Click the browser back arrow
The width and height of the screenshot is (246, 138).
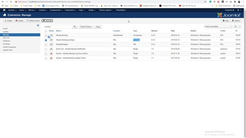3,2
